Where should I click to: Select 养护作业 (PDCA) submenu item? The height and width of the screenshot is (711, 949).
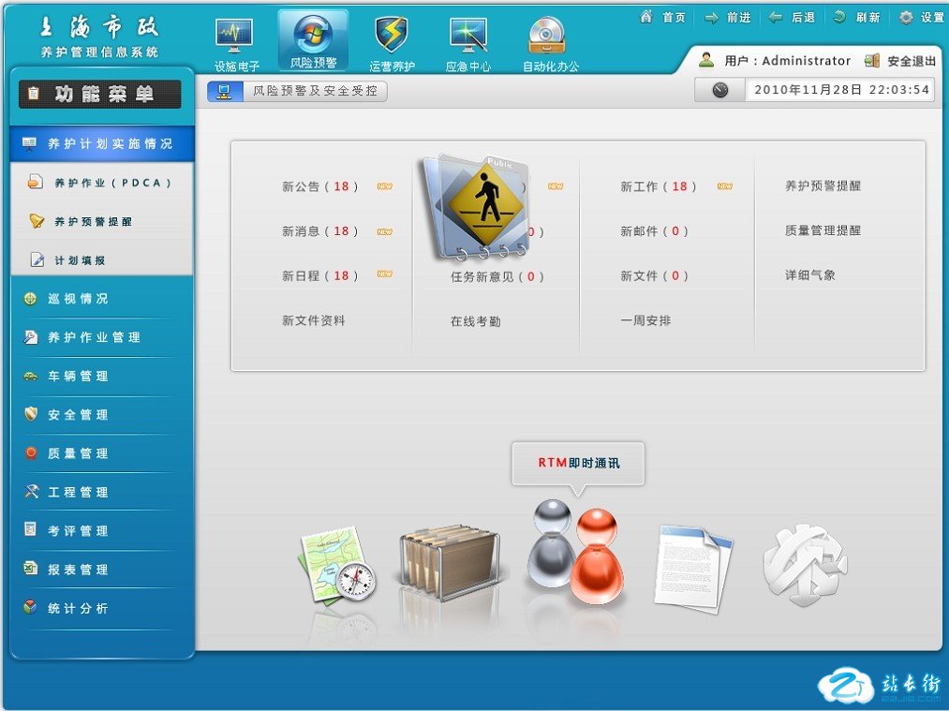(112, 184)
